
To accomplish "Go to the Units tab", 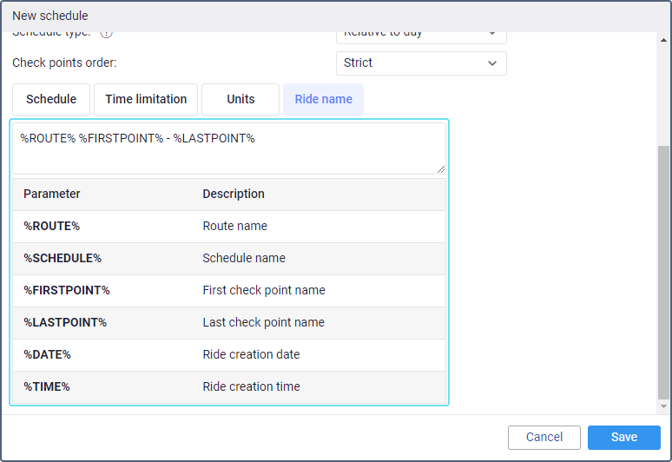I will click(240, 100).
